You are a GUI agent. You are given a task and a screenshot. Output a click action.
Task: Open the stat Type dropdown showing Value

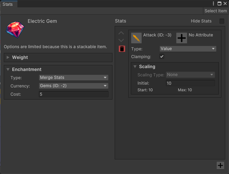click(x=188, y=49)
